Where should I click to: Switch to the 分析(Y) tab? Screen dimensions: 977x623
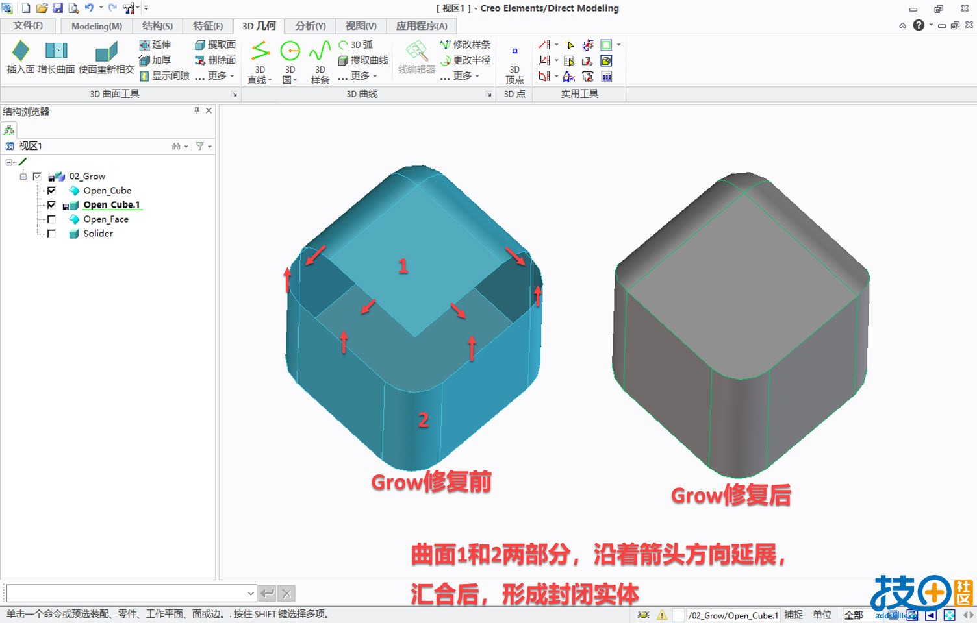click(x=311, y=26)
